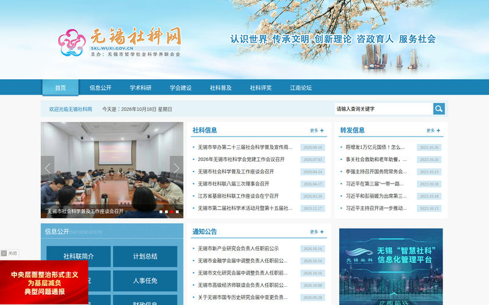Click the 转发信息 section heading
Image resolution: width=489 pixels, height=305 pixels.
(x=353, y=131)
